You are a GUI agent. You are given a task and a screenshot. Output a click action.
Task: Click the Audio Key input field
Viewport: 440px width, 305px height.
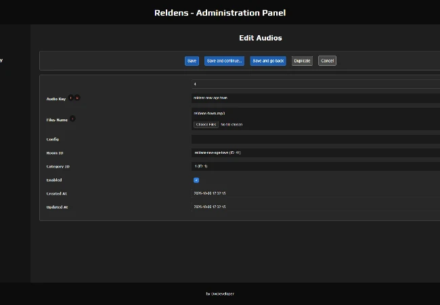(315, 98)
